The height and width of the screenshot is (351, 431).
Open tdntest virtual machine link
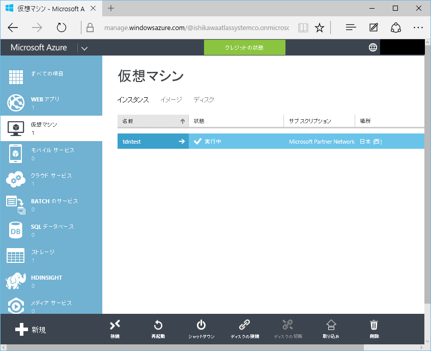131,142
